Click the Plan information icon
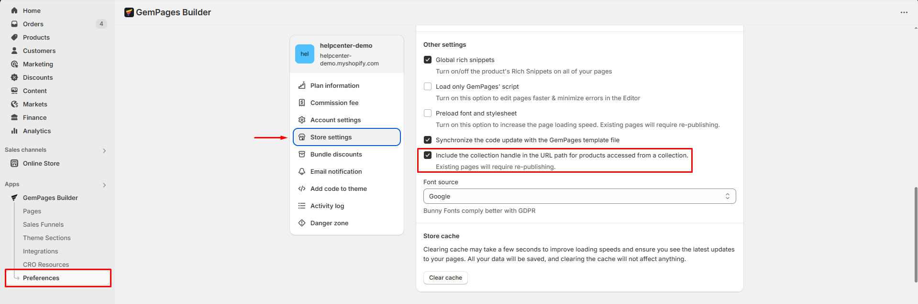Image resolution: width=918 pixels, height=304 pixels. click(302, 85)
